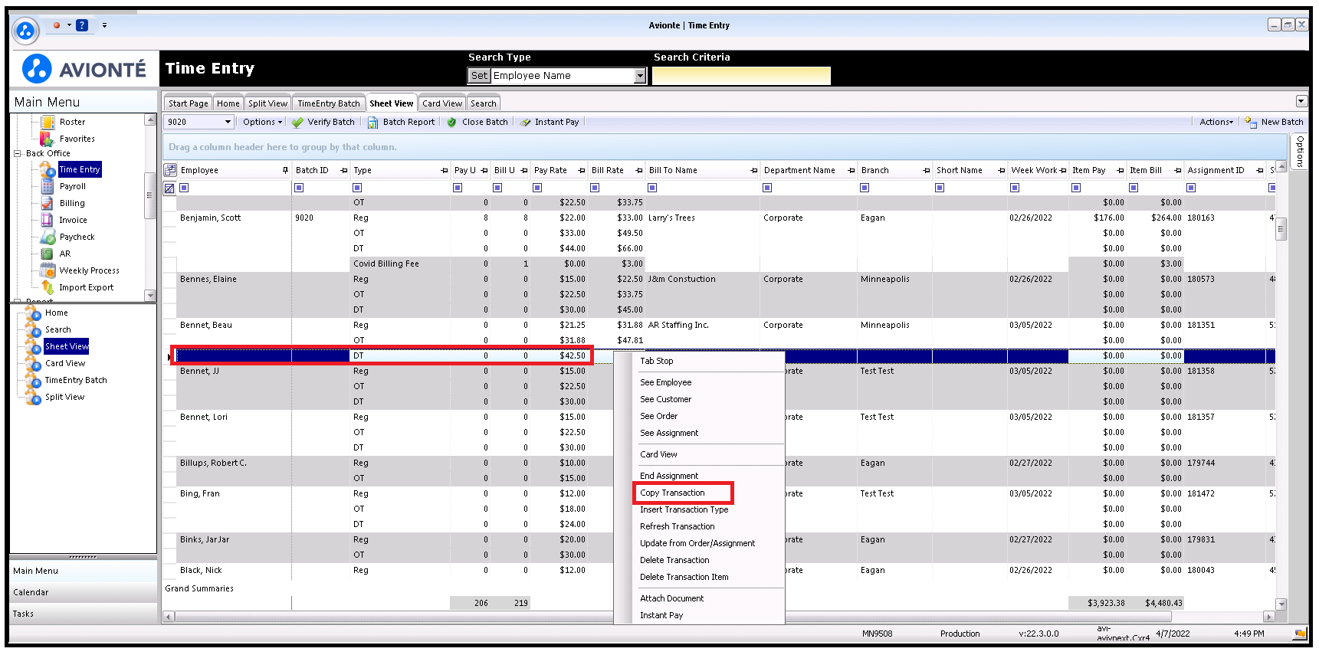1319x655 pixels.
Task: Click the Tasks button in the bottom pane
Action: pyautogui.click(x=83, y=614)
